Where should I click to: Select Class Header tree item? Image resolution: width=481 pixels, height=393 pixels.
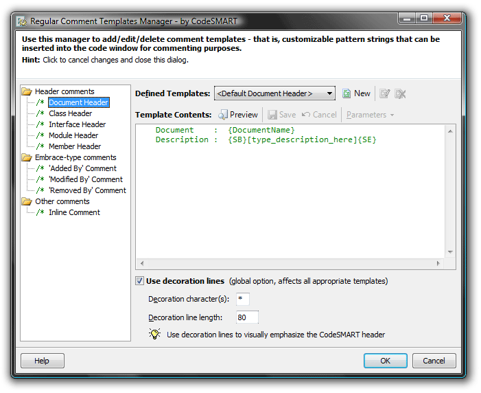(70, 113)
